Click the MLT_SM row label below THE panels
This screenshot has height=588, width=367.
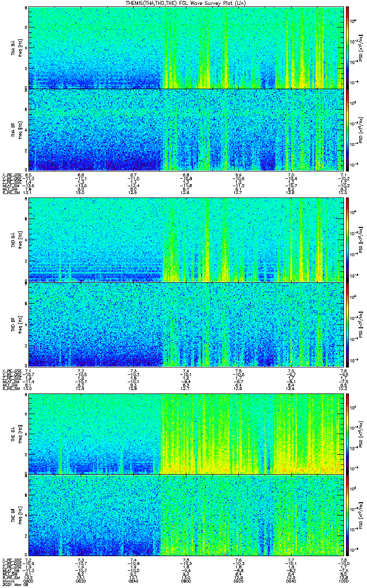pyautogui.click(x=9, y=575)
